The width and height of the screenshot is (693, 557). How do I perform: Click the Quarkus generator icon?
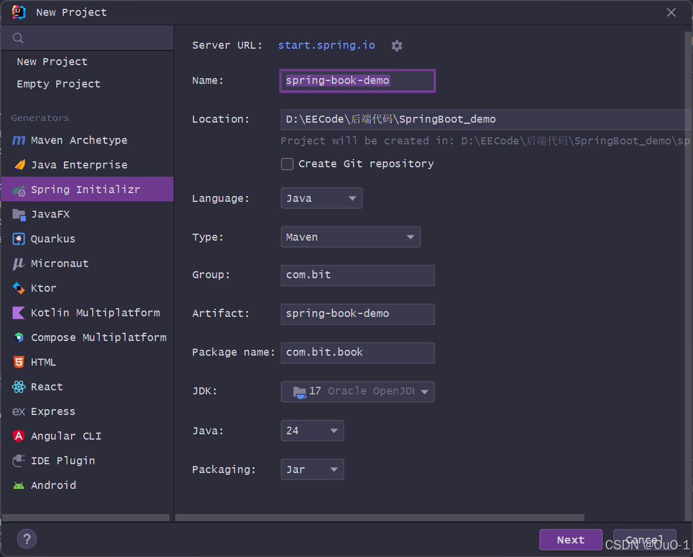[19, 239]
